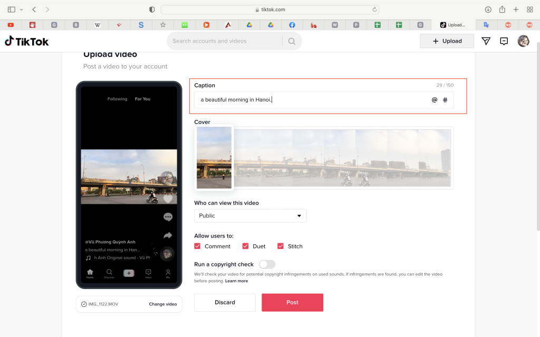This screenshot has width=540, height=337.
Task: Click the Post button
Action: [292, 302]
